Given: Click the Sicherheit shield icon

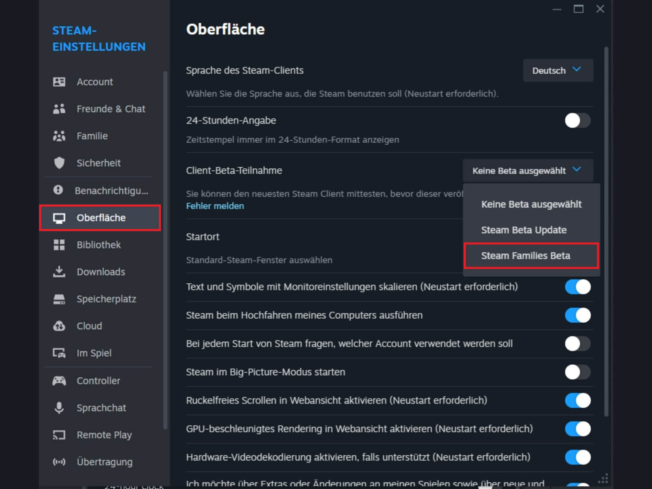Looking at the screenshot, I should pyautogui.click(x=59, y=163).
